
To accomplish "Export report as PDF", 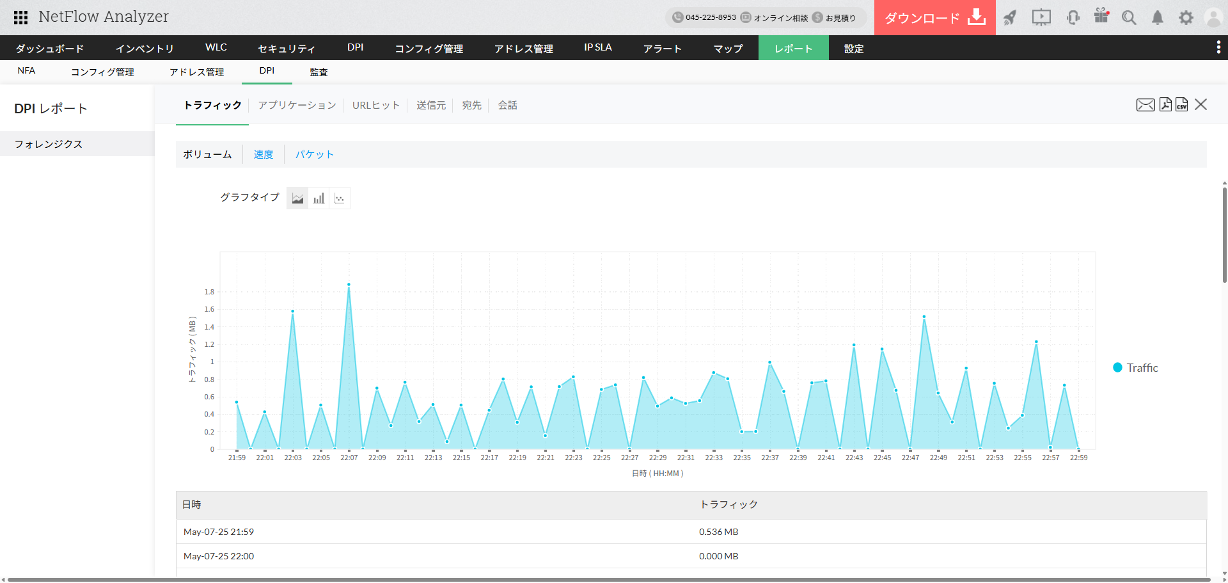I will (x=1165, y=104).
